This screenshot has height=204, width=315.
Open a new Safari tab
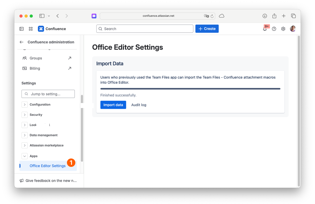pyautogui.click(x=284, y=16)
